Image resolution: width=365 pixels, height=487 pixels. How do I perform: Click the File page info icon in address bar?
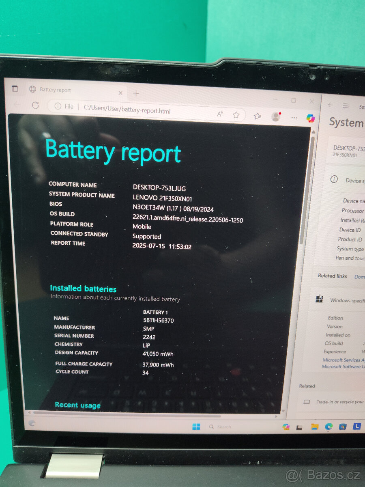58,106
